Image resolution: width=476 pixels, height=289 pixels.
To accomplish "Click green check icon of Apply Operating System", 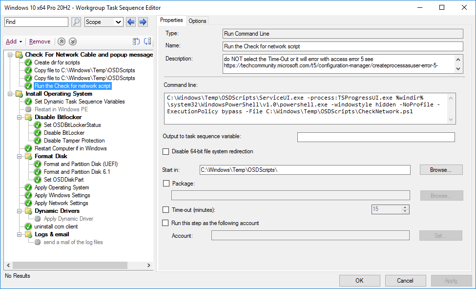I will (28, 187).
